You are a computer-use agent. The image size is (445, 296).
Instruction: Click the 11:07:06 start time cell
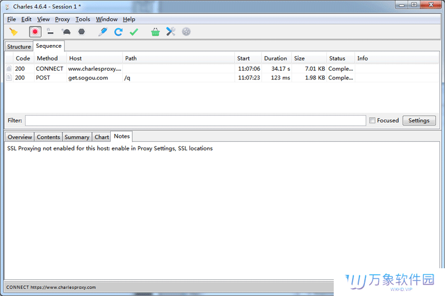[x=249, y=68]
